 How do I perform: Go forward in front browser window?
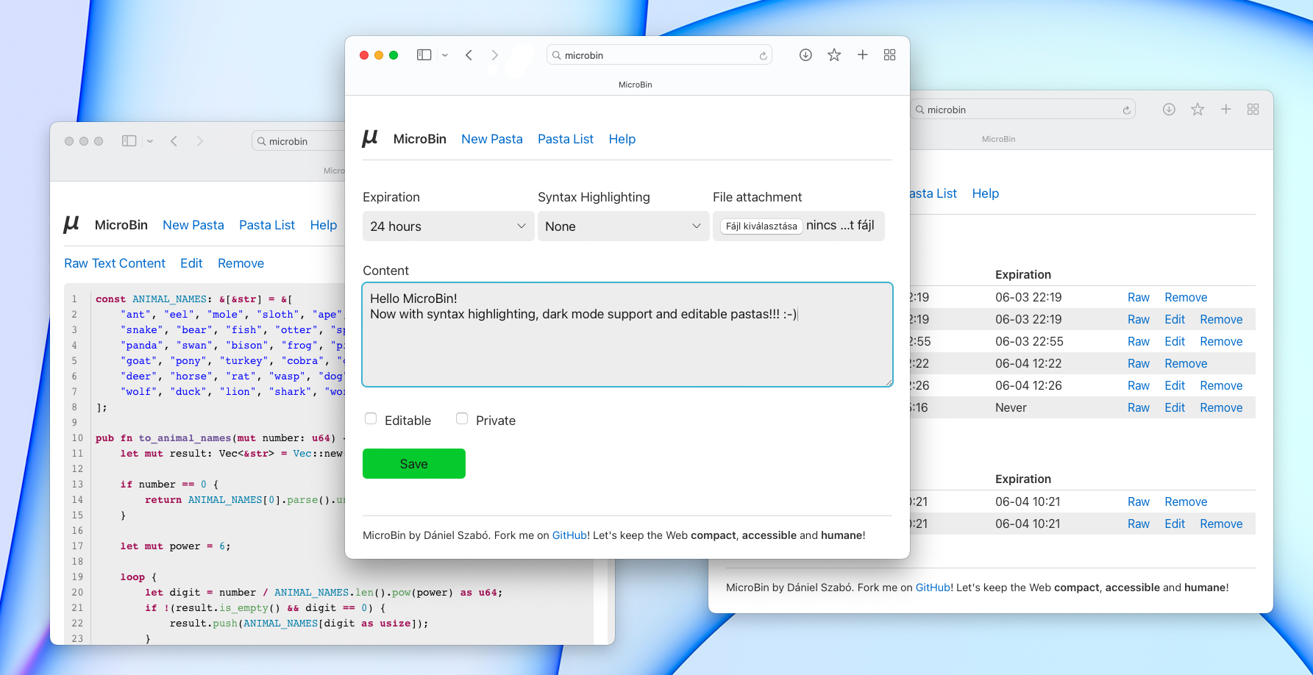495,55
